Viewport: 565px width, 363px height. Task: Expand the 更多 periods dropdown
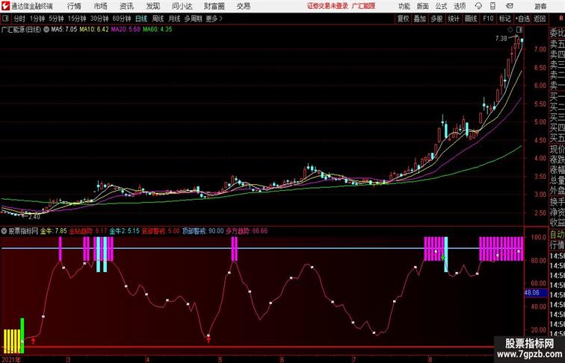click(x=214, y=19)
